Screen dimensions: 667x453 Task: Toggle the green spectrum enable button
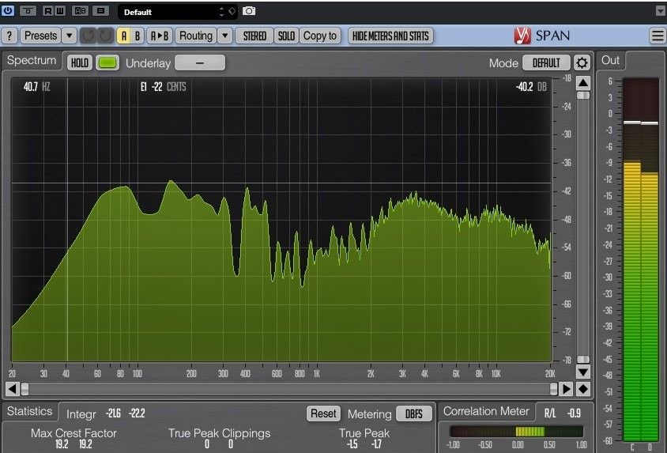(107, 62)
